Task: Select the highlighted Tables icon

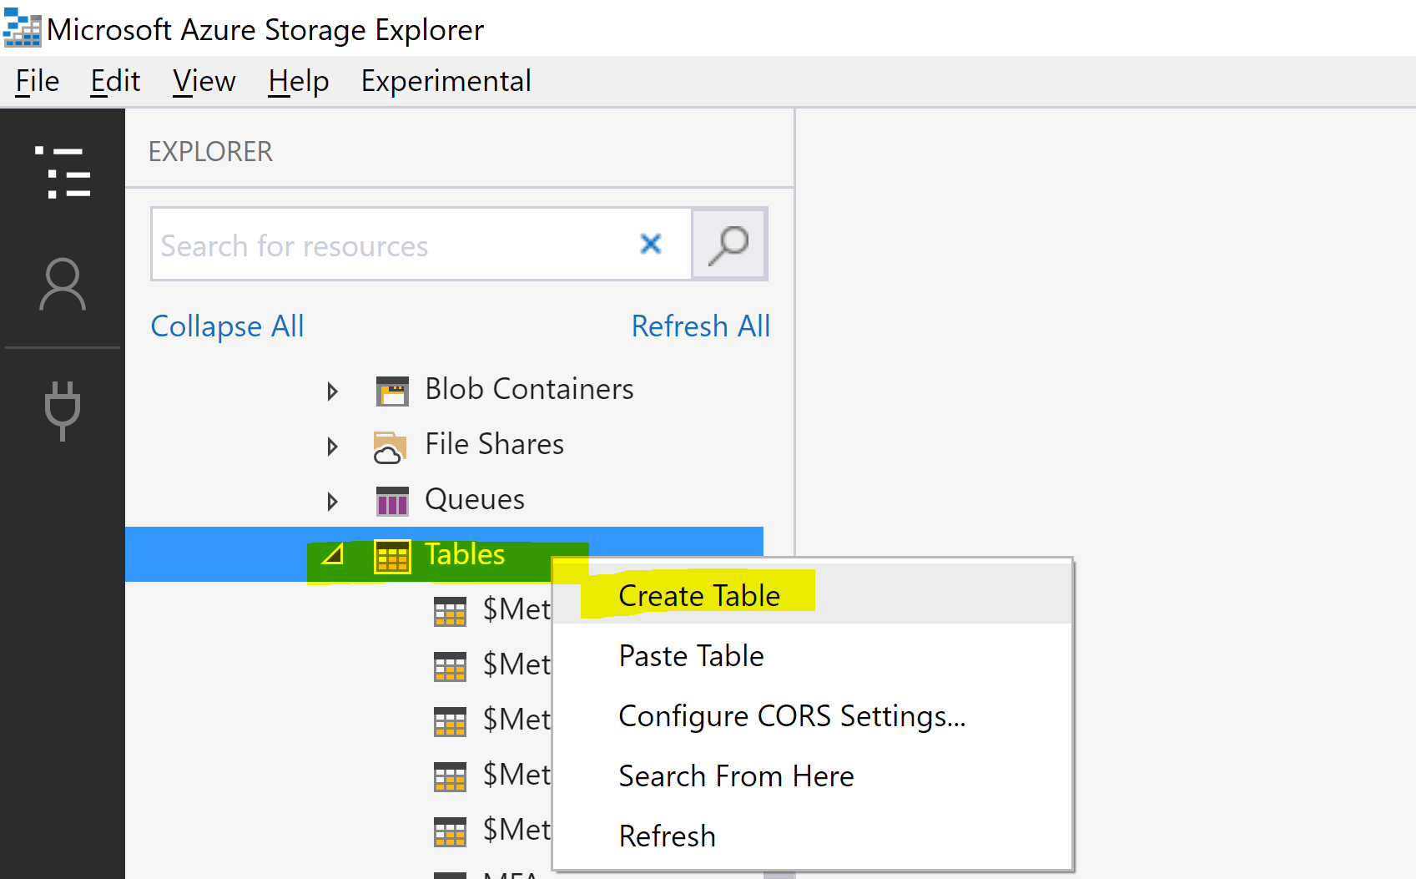Action: click(x=392, y=554)
